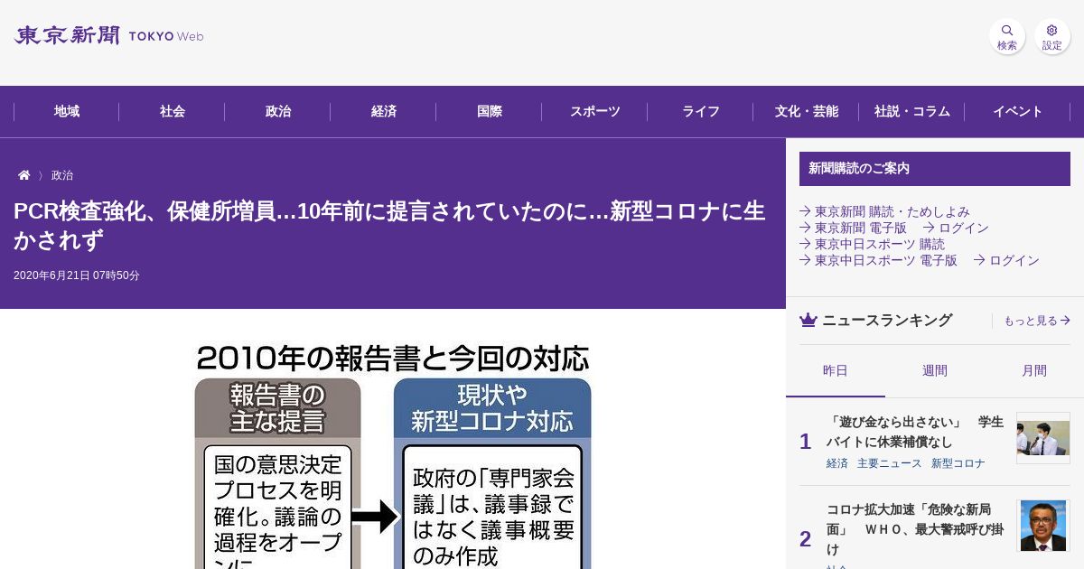Click 経済 tag under first ranking article
Image resolution: width=1084 pixels, height=569 pixels.
837,463
